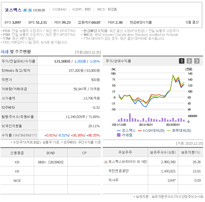Screen dimensions: 205x202
Task: Click the [기준:2023.12.15] date beside 시세 heading
Action: 88,52
